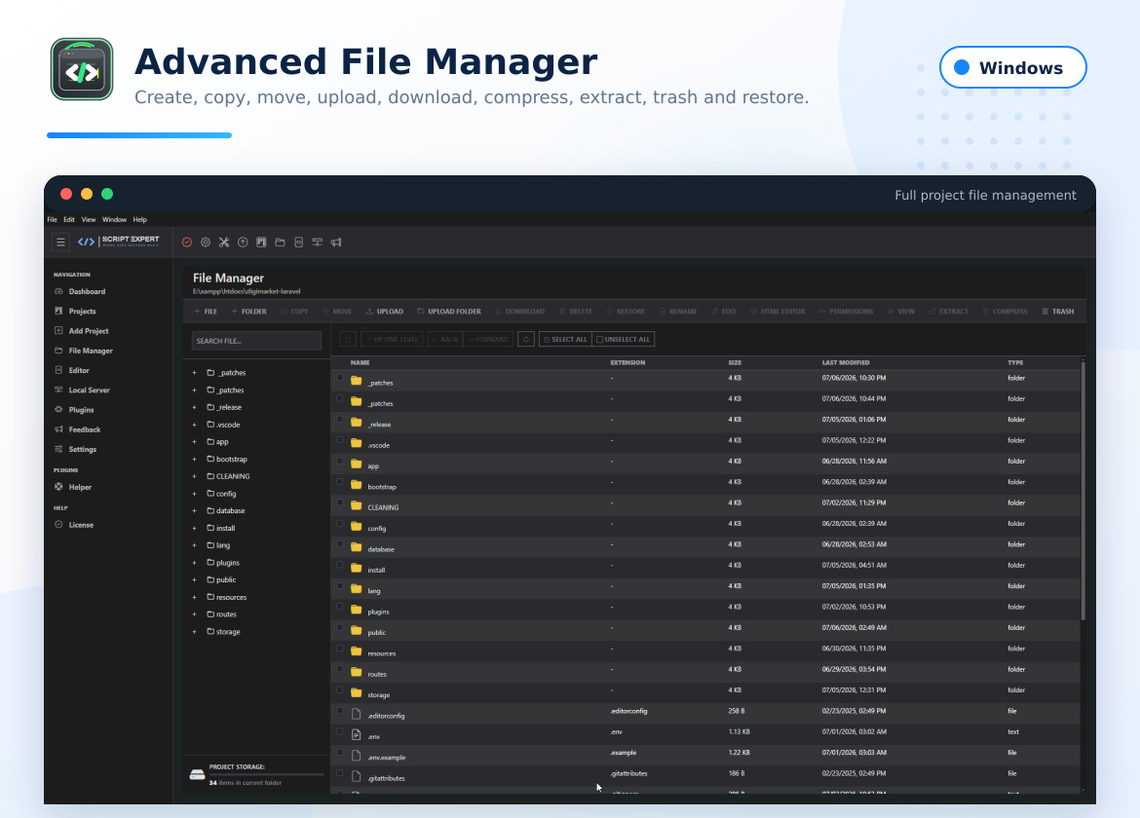The width and height of the screenshot is (1140, 818).
Task: Click the Projects sidebar icon
Action: pos(58,311)
